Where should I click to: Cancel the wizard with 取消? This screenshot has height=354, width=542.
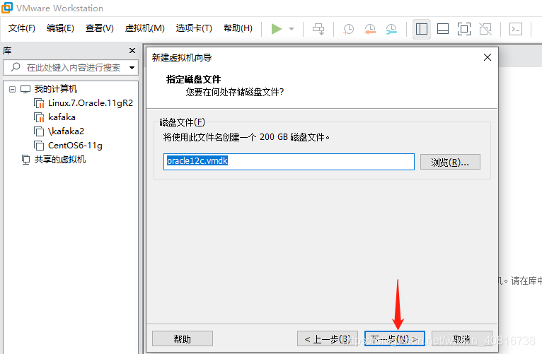click(x=462, y=339)
